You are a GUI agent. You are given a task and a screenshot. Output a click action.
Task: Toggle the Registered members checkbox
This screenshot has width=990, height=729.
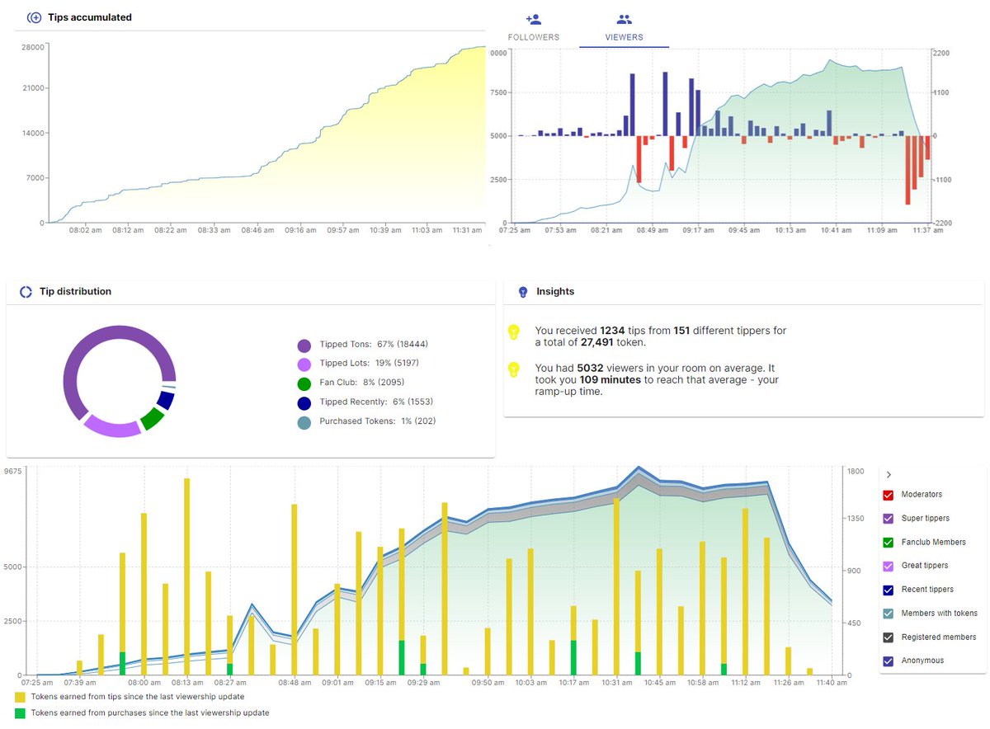888,637
